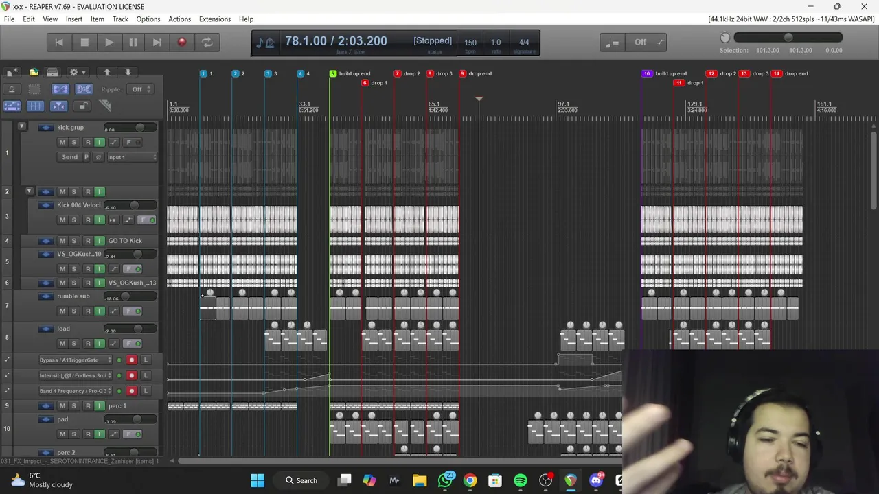The width and height of the screenshot is (879, 494).
Task: Solo the pad track
Action: click(74, 434)
